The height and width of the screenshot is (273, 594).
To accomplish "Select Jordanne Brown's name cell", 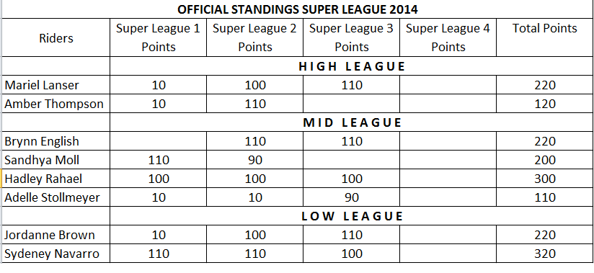I will coord(56,235).
